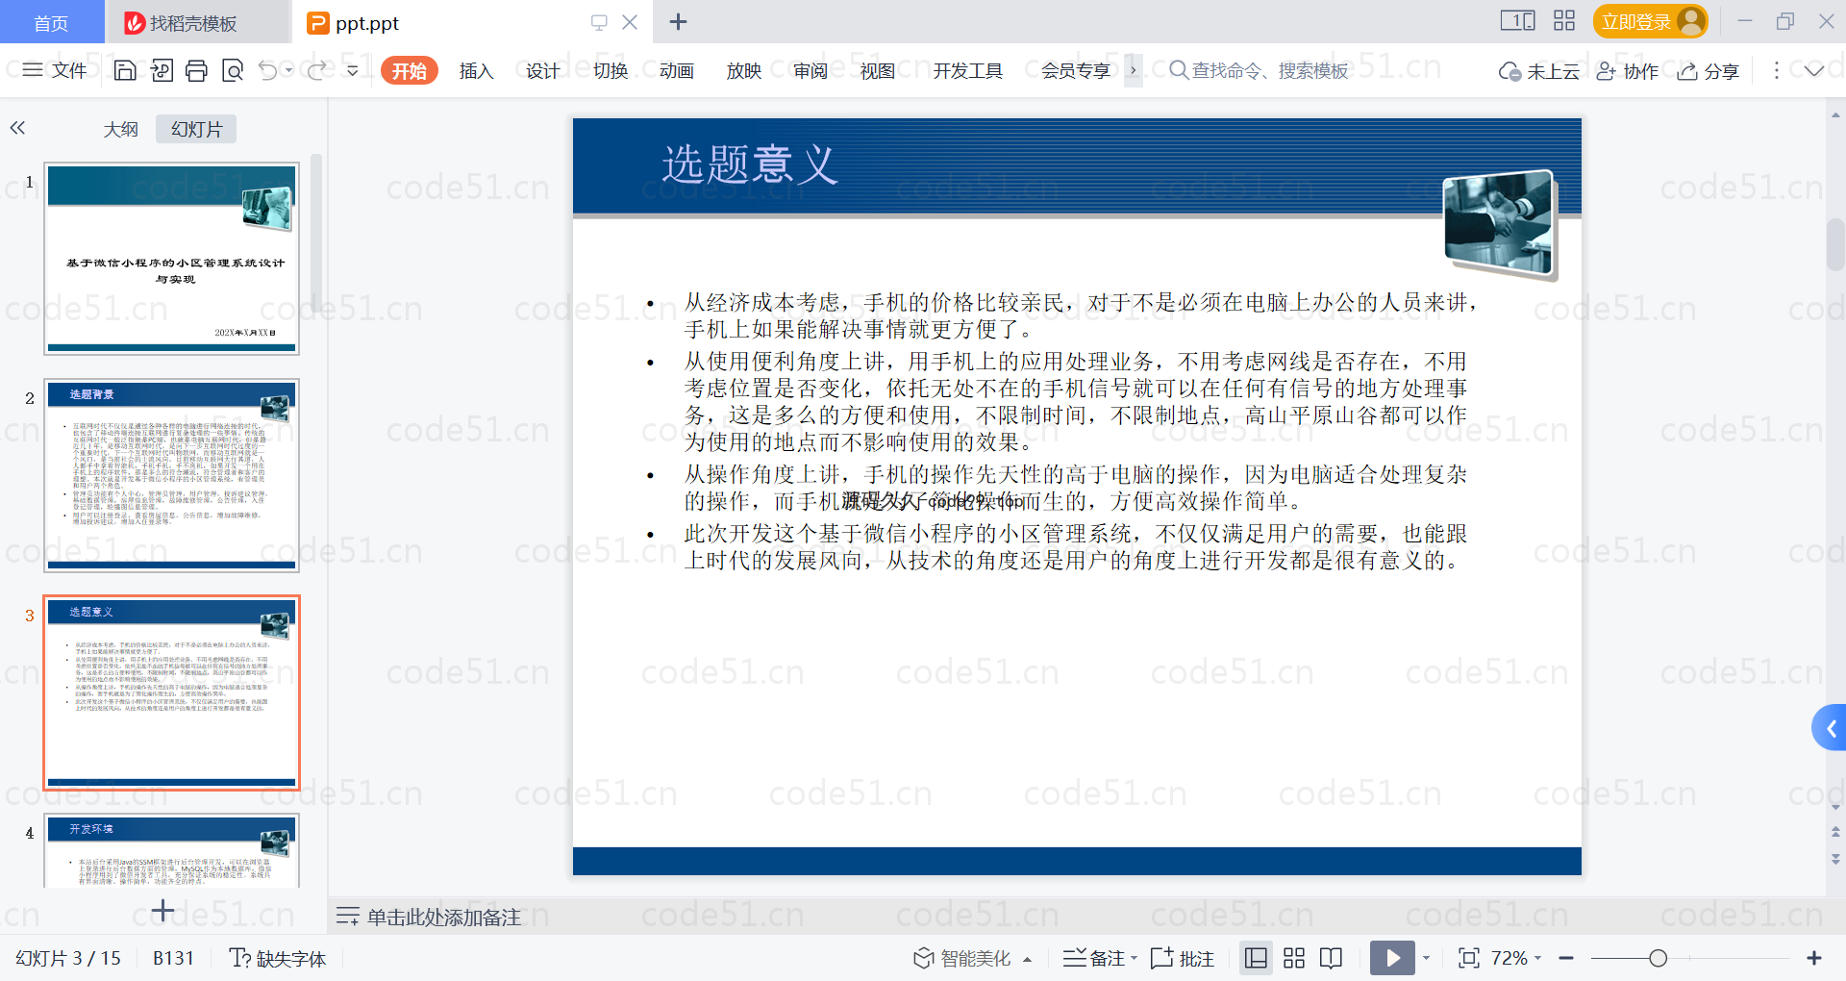
Task: Select the 插入 ribbon tab
Action: [476, 71]
